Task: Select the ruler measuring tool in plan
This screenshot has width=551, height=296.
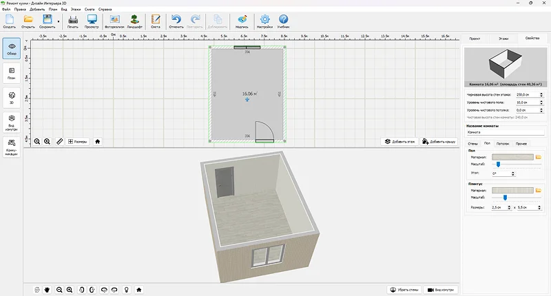Action: click(x=59, y=142)
